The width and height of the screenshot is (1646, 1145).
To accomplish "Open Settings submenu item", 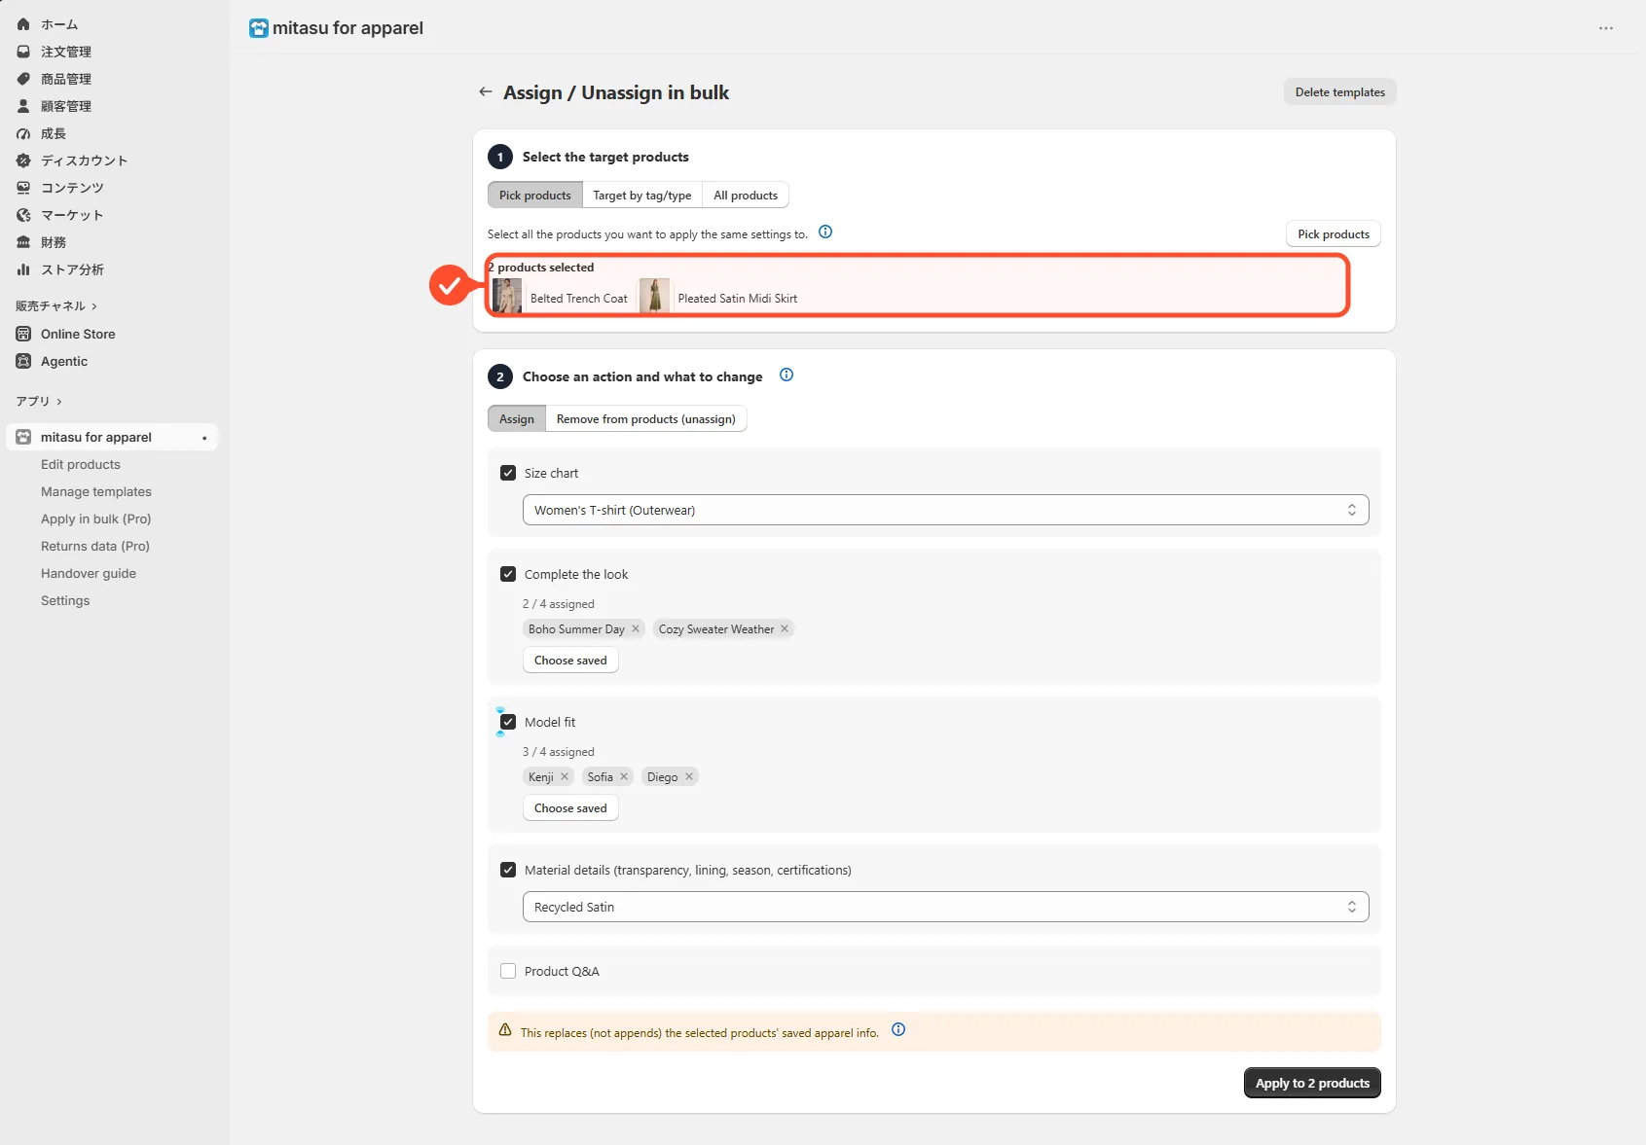I will click(65, 601).
